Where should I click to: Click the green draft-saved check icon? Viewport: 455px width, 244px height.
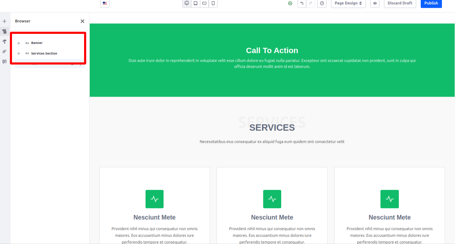[x=290, y=3]
